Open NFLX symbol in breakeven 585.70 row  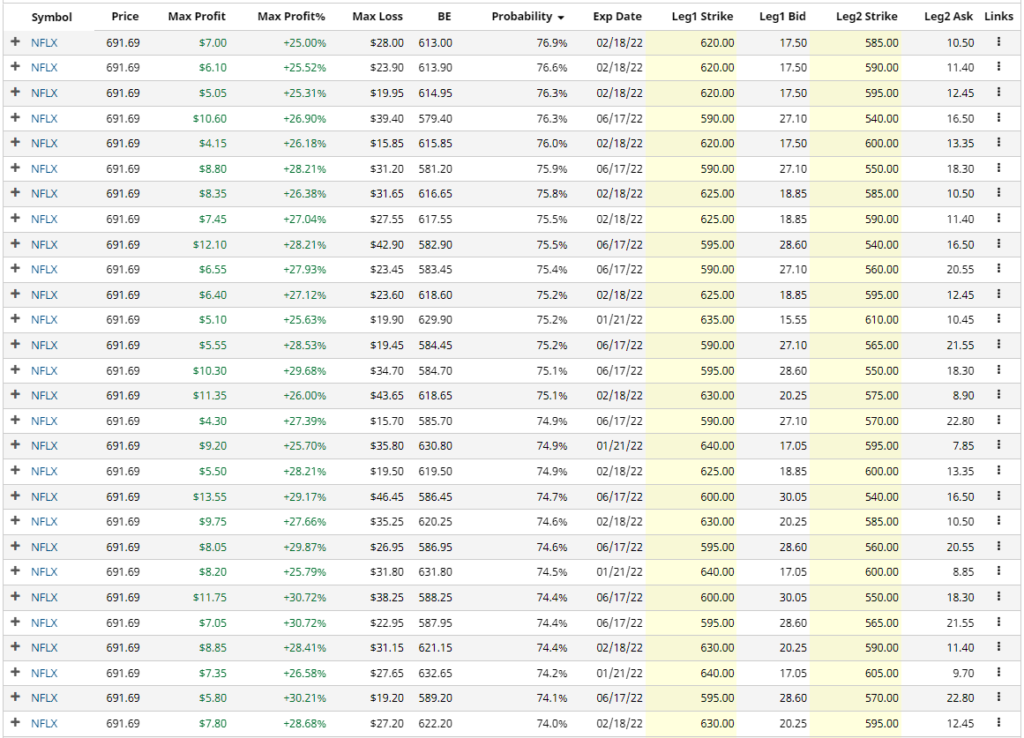click(44, 421)
